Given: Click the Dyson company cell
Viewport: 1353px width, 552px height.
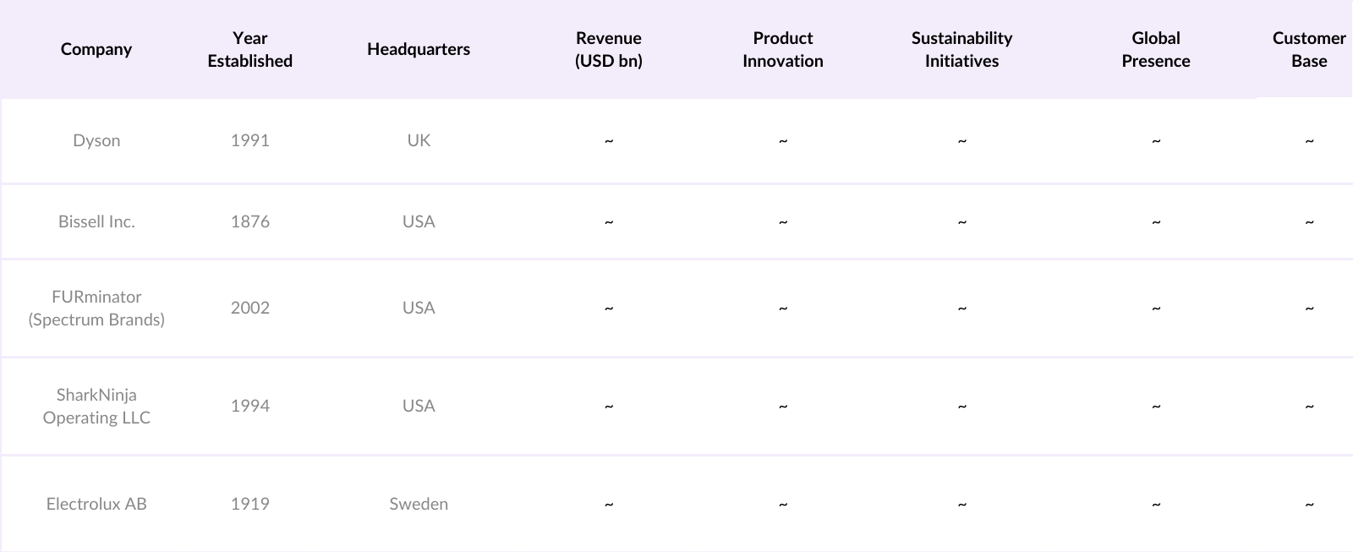Looking at the screenshot, I should click(x=96, y=140).
